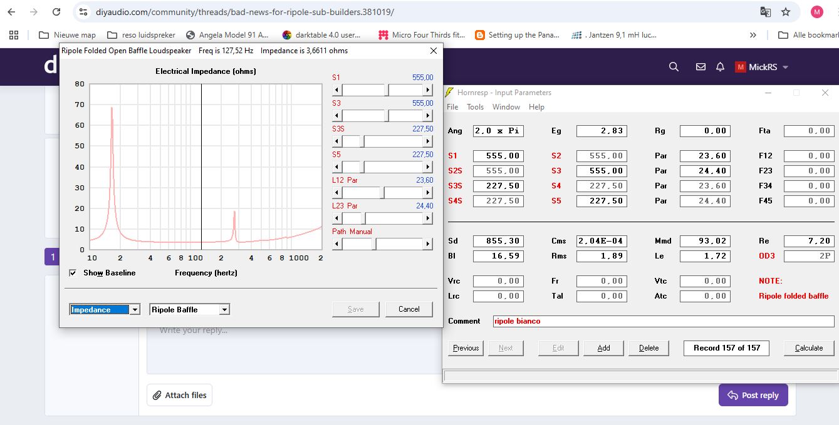The height and width of the screenshot is (425, 839).
Task: Click the Mmd input field 93,02
Action: pyautogui.click(x=706, y=241)
